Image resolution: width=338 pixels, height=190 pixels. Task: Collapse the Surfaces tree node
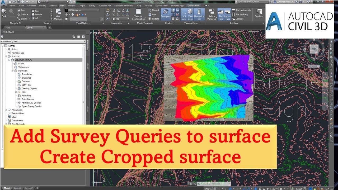point(6,56)
